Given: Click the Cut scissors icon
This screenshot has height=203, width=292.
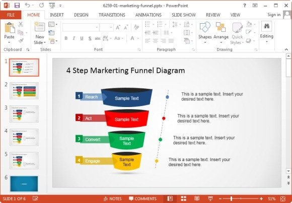Looking at the screenshot, I should coord(21,24).
